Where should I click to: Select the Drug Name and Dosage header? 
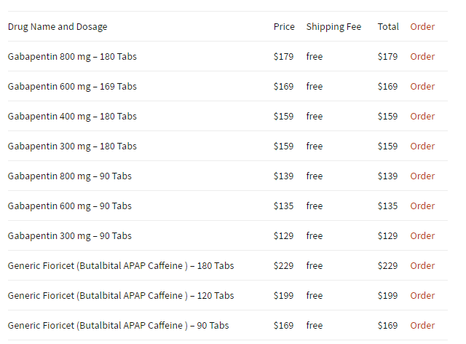(x=58, y=27)
